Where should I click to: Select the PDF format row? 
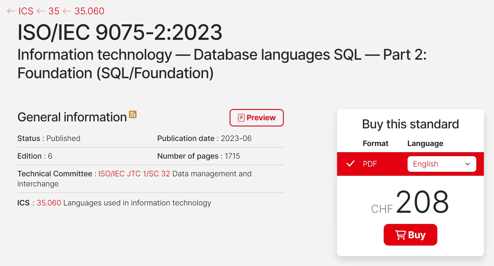[x=370, y=164]
